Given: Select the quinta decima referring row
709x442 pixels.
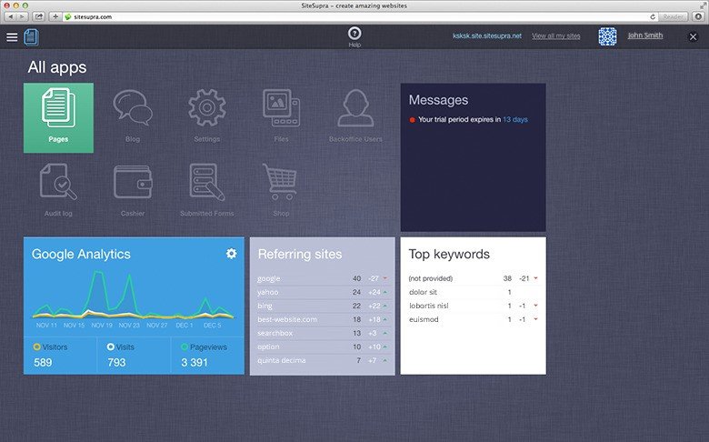Looking at the screenshot, I should pyautogui.click(x=323, y=360).
